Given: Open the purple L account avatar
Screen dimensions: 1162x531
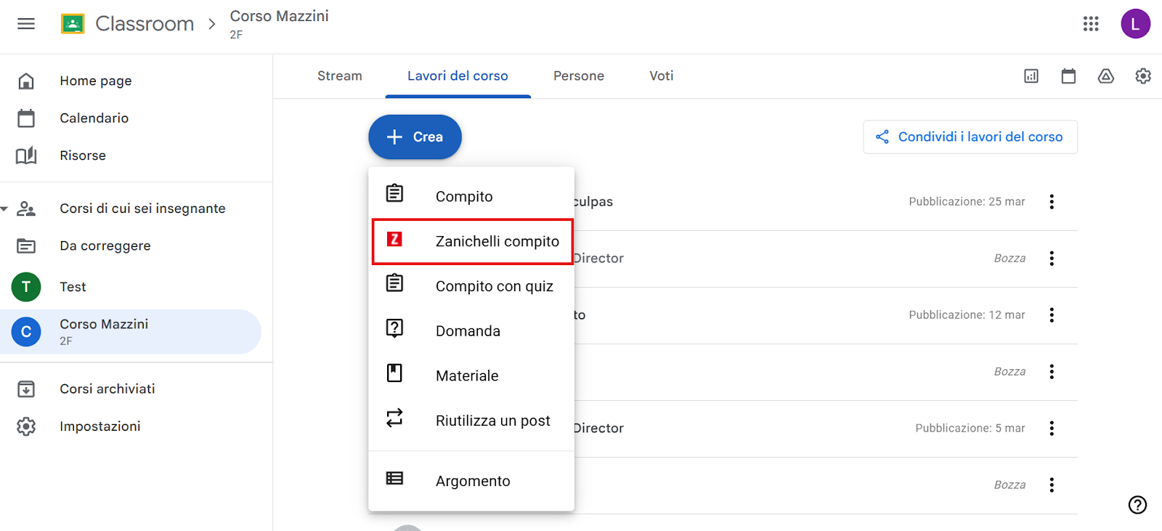Looking at the screenshot, I should pos(1135,24).
